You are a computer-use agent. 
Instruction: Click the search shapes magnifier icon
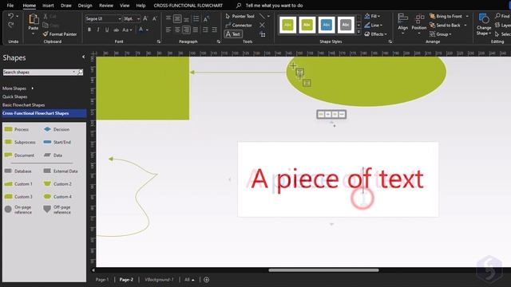(x=80, y=73)
